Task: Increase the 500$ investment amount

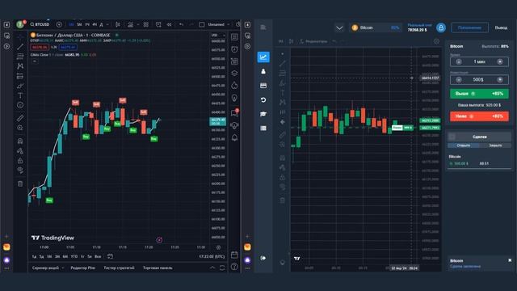Action: pyautogui.click(x=500, y=79)
